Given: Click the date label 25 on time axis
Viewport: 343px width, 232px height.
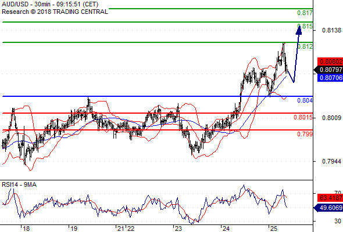Looking at the screenshot, I should pos(274,229).
